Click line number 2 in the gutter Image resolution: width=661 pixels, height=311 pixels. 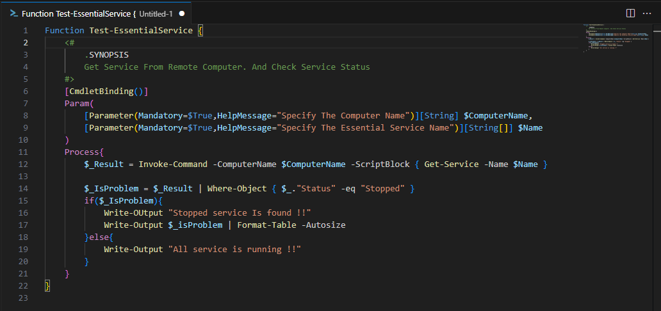coord(26,43)
